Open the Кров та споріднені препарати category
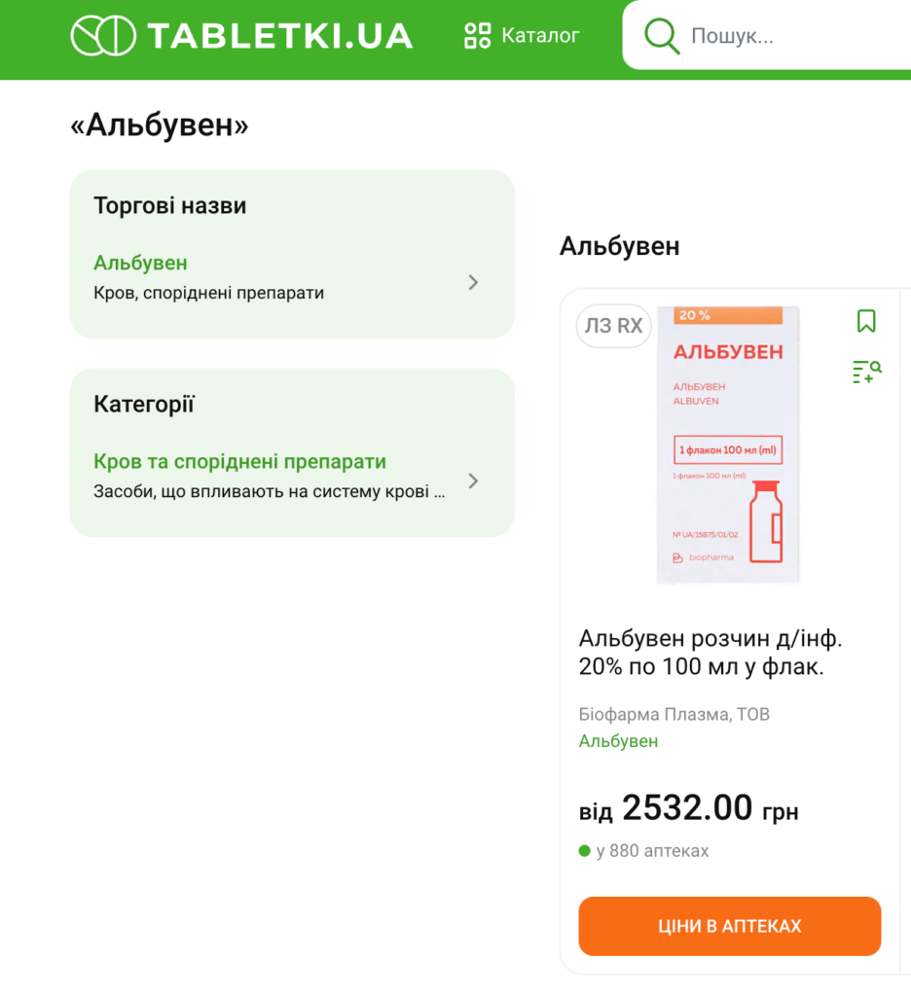 (x=239, y=461)
